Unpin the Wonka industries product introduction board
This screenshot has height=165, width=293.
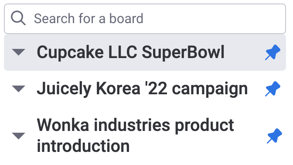(x=274, y=136)
